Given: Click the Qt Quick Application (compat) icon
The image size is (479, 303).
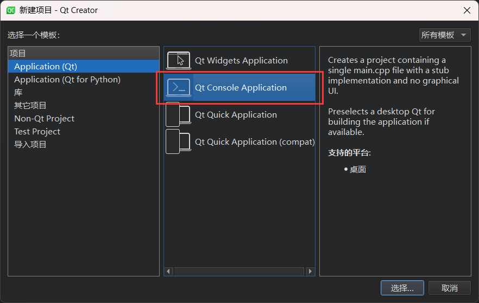Looking at the screenshot, I should (x=179, y=141).
